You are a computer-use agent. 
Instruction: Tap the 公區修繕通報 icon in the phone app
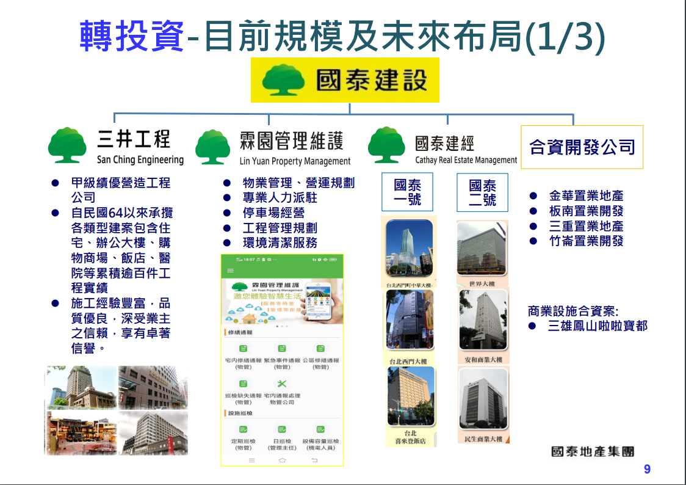point(320,348)
